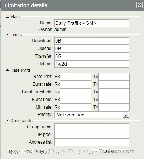Viewport: 144px width, 159px height.
Task: Focus the Transfer field showing 5G
Action: (92, 56)
